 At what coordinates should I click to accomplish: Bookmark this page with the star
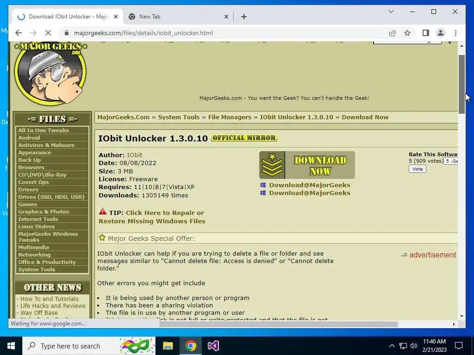(x=407, y=33)
